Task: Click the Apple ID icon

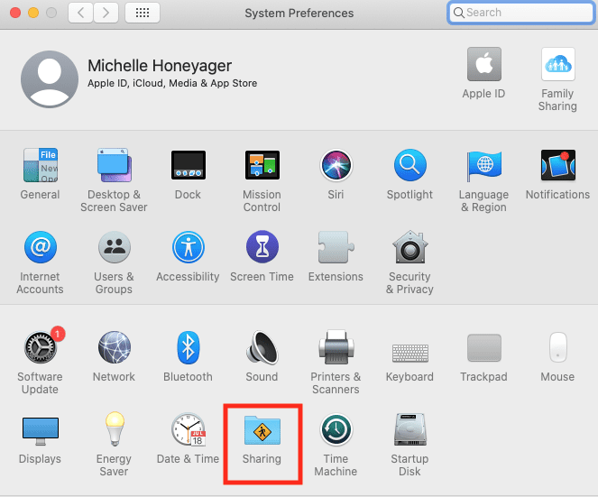Action: coord(483,65)
